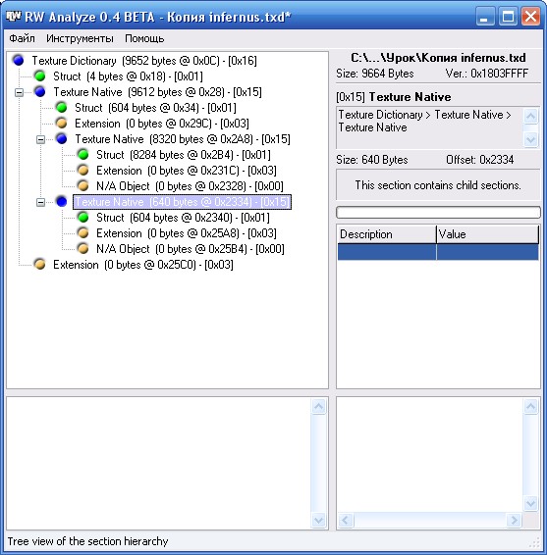This screenshot has width=547, height=555.
Task: Select Struct (8284 bytes @ 0x2B4) row
Action: point(184,155)
